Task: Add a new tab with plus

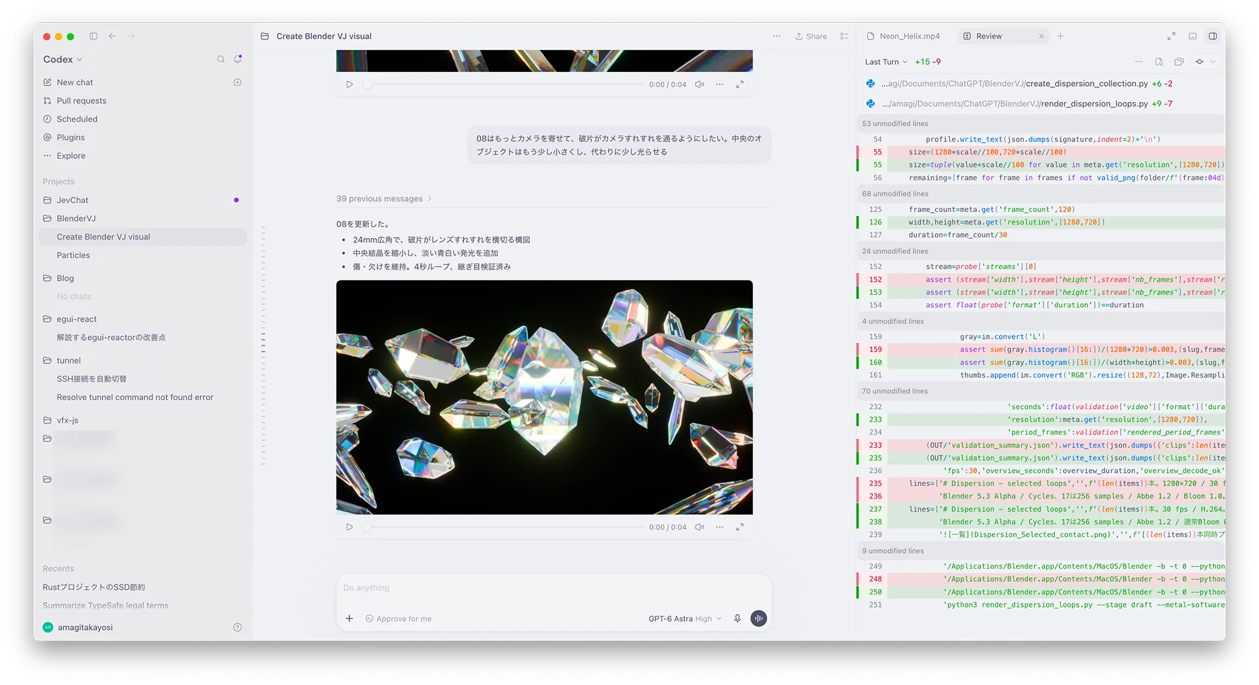Action: pos(1060,36)
